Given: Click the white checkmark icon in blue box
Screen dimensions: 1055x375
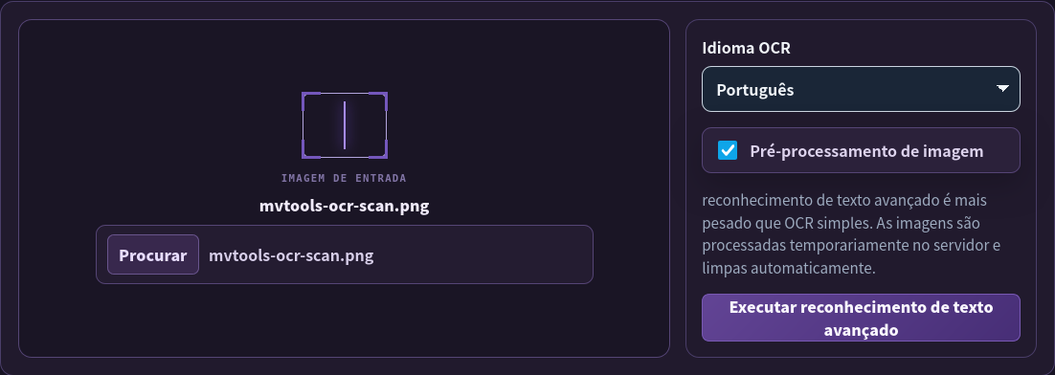Looking at the screenshot, I should (x=728, y=150).
